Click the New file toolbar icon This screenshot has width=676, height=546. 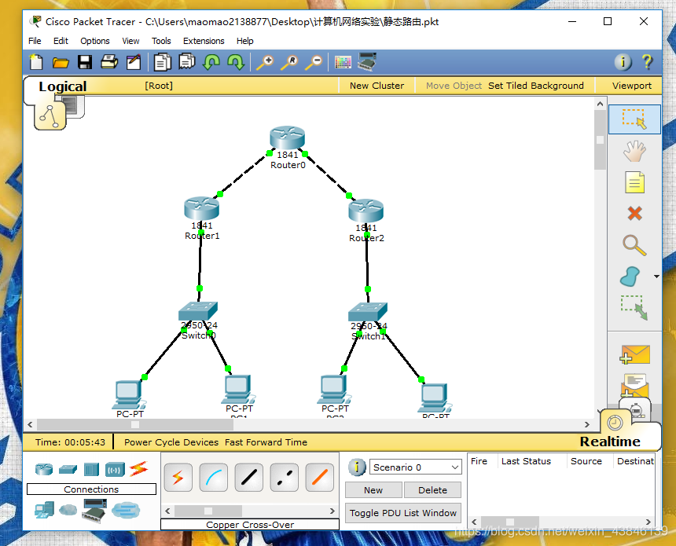tap(36, 62)
